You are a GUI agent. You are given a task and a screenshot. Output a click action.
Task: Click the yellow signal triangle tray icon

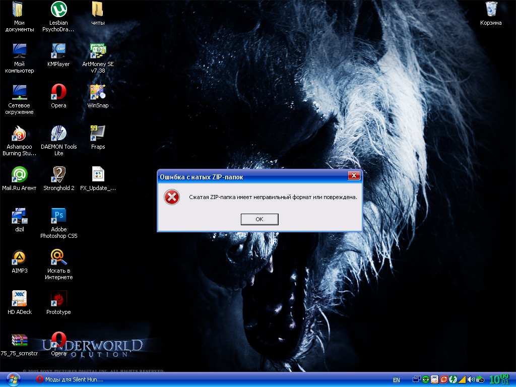pos(462,379)
